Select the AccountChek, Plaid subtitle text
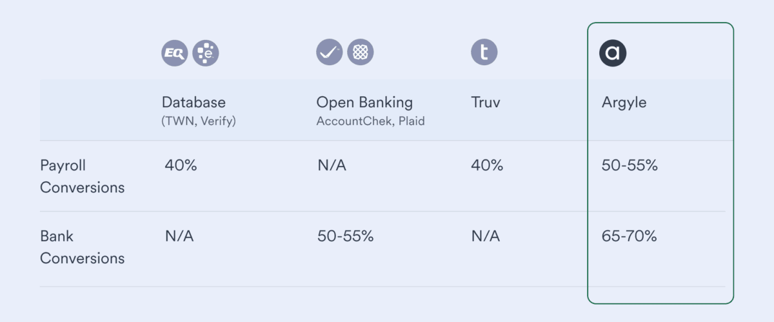Viewport: 774px width, 322px height. (x=370, y=121)
